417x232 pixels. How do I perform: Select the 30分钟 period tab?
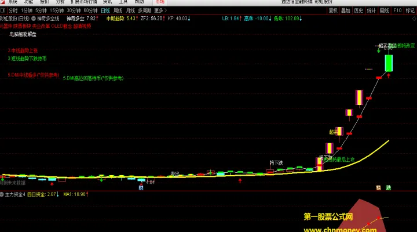coord(74,10)
